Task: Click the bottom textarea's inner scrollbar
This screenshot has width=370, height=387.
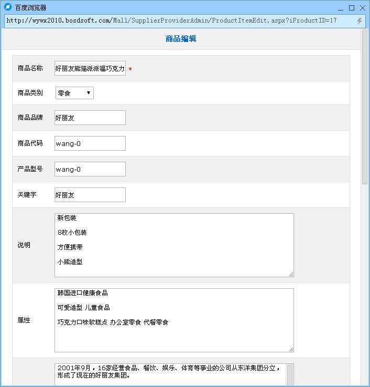Action: click(x=290, y=374)
